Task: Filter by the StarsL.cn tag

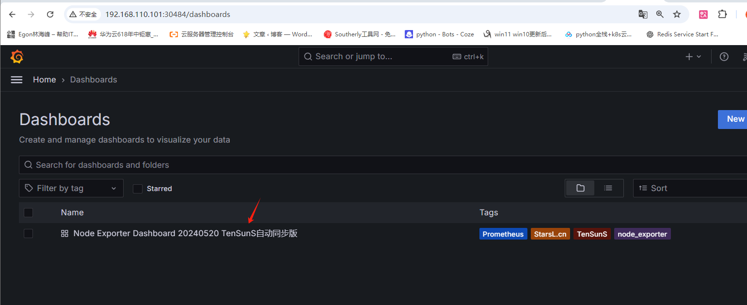Action: pos(550,234)
